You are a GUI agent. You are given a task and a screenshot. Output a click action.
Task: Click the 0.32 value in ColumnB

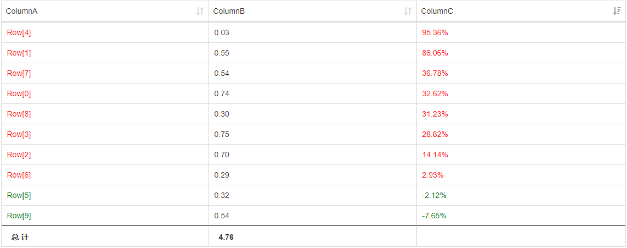(222, 196)
